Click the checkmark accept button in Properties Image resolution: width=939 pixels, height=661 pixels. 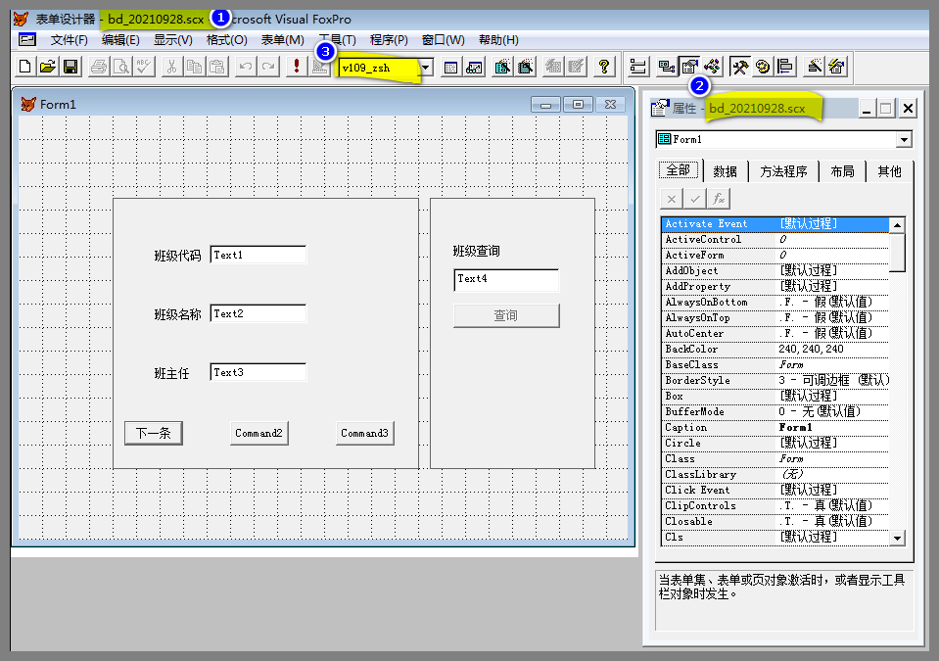(x=694, y=199)
